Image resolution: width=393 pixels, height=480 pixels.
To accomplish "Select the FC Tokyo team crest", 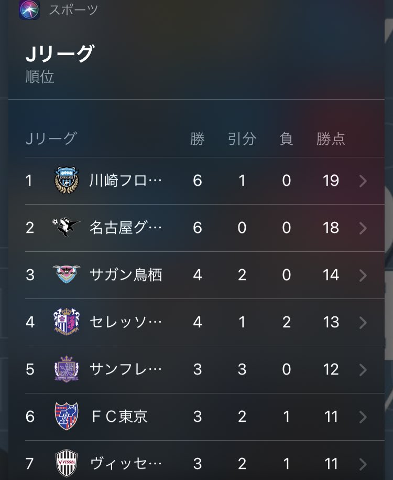I will (67, 416).
